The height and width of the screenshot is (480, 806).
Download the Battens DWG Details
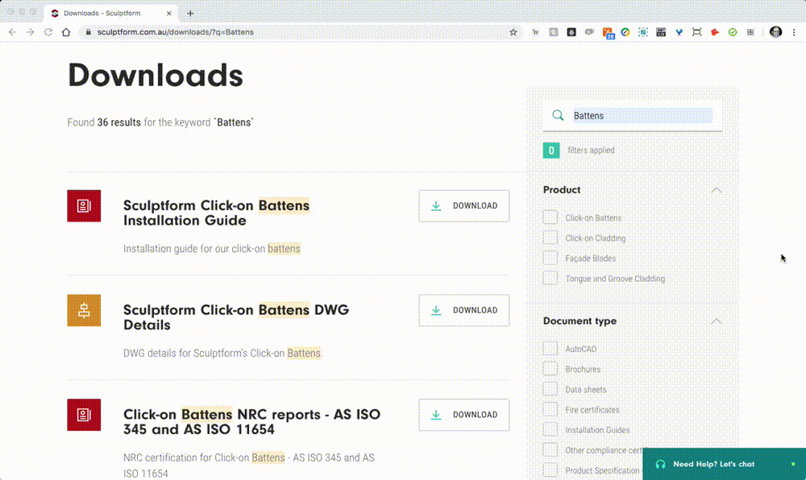pyautogui.click(x=463, y=310)
